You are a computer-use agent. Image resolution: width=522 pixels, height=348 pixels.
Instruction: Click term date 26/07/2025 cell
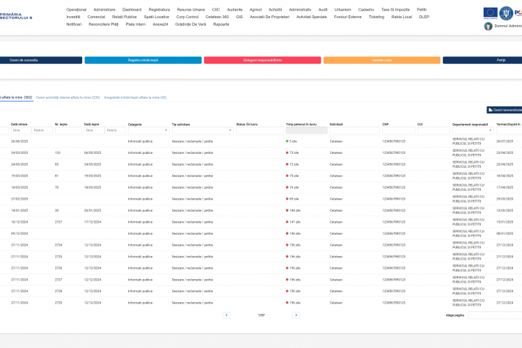(505, 141)
